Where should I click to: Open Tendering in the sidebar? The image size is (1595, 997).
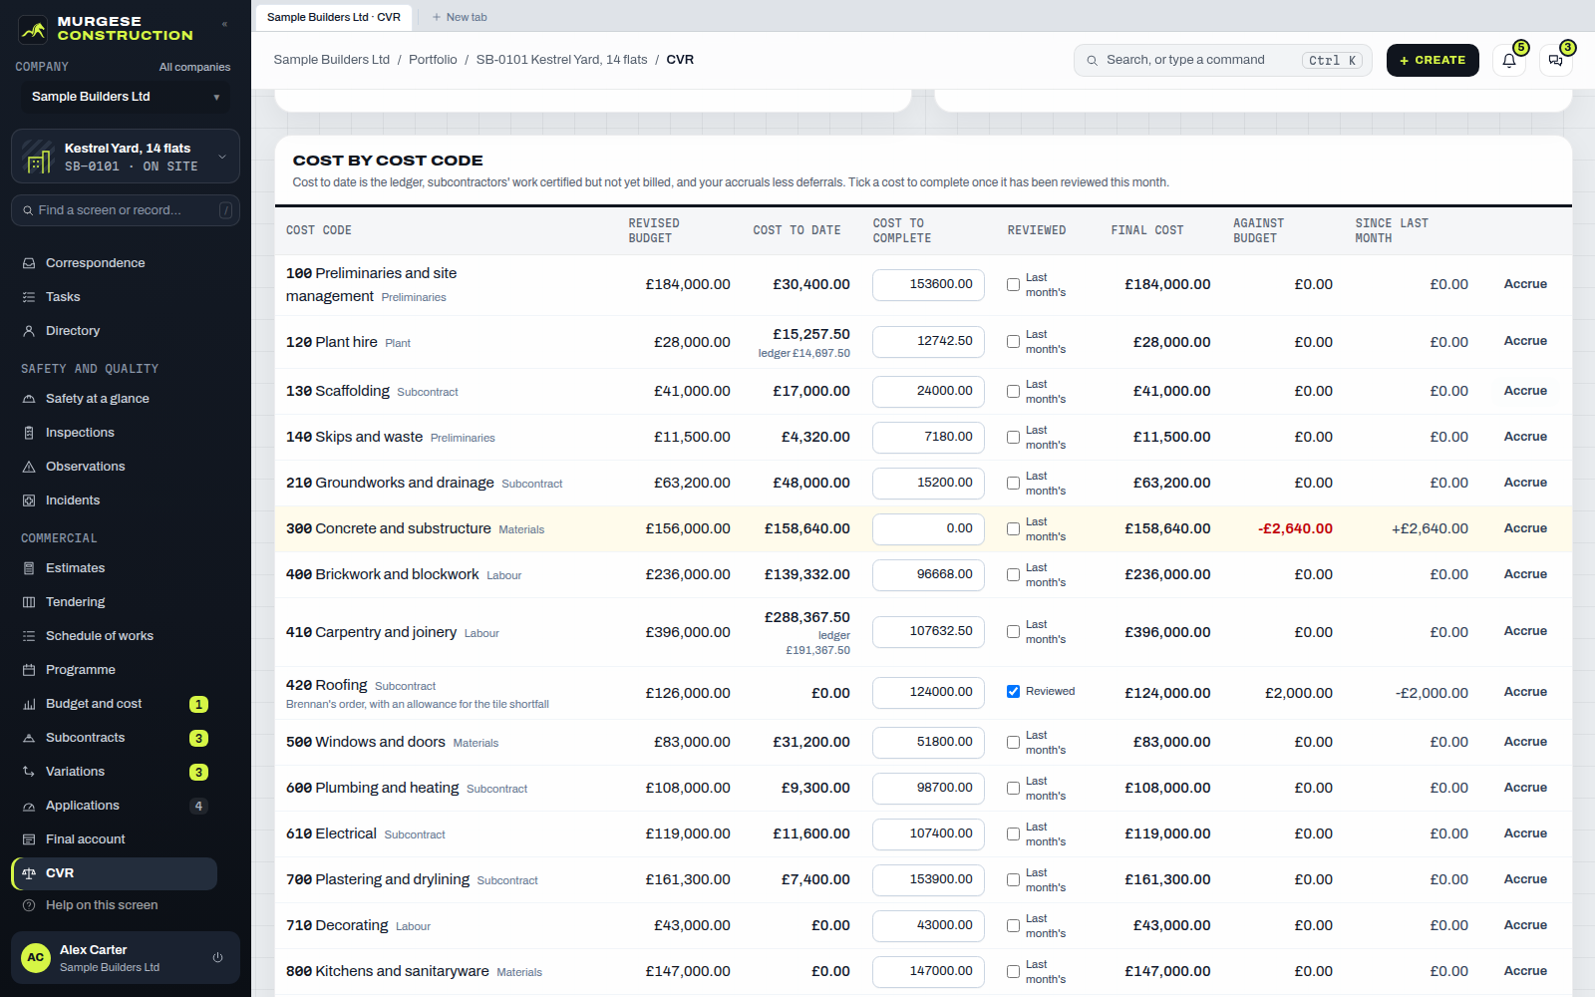click(x=115, y=602)
